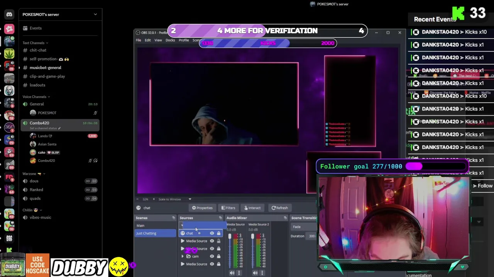
Task: Click the browser globe icon of chat source
Action: [183, 233]
